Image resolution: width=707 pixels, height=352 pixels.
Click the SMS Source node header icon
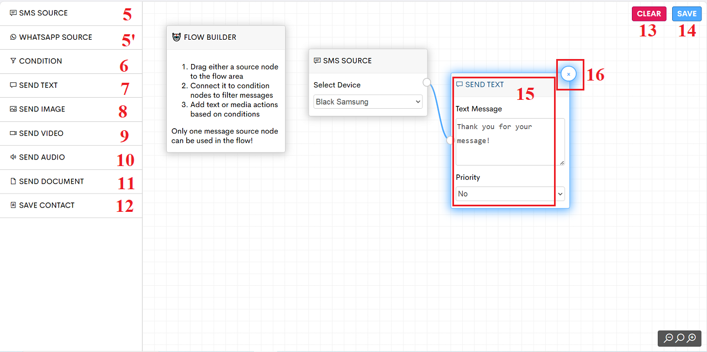317,61
